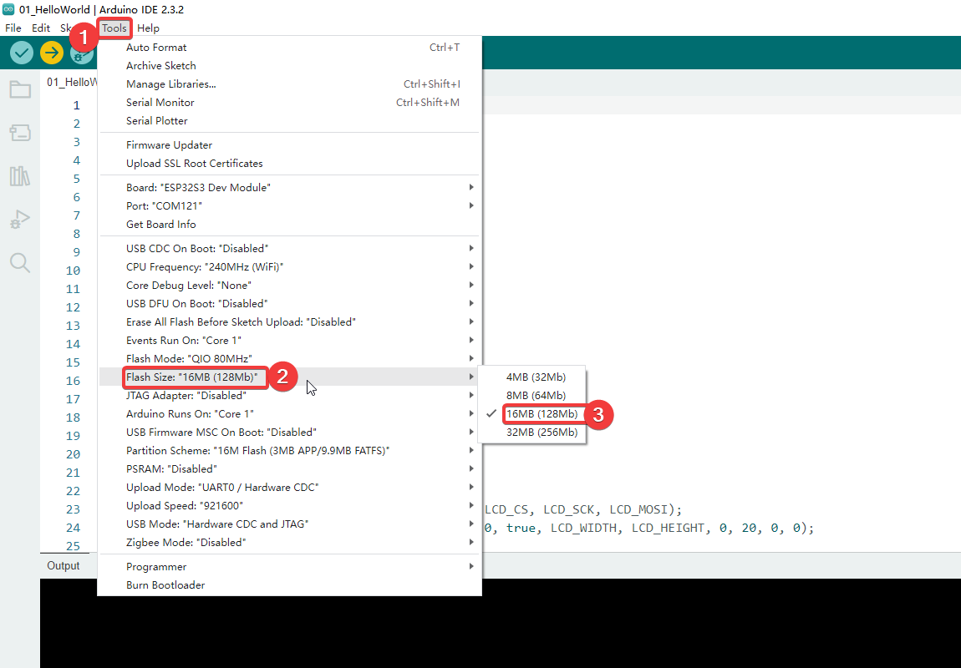Open Serial Monitor
The width and height of the screenshot is (961, 668).
pos(289,102)
